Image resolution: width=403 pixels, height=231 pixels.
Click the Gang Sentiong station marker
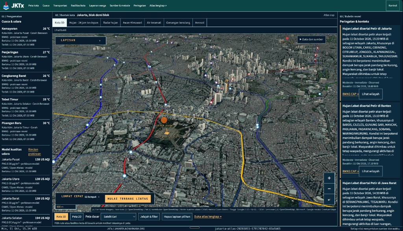click(x=101, y=97)
